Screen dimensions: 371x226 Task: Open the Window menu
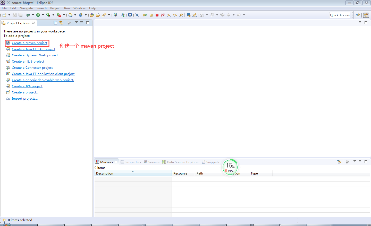79,8
